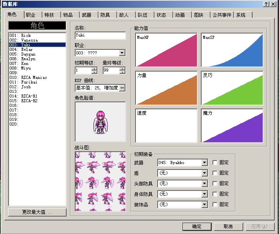Open the 速度 agility curve graph

pos(167,126)
